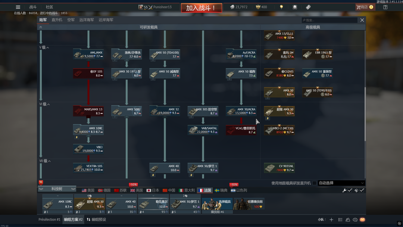Click the wrench repair icon
Screen dimensions: 403x227
tap(344, 190)
